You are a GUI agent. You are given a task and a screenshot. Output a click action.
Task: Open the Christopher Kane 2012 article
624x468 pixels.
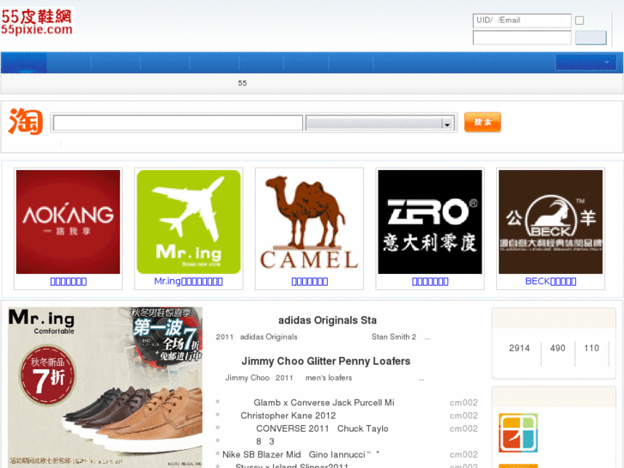pos(288,416)
